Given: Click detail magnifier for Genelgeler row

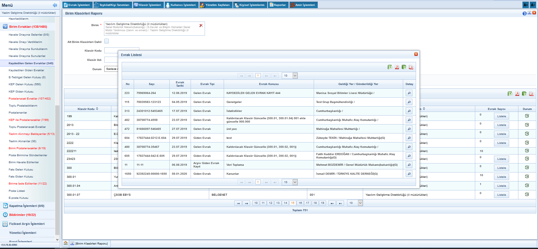Looking at the screenshot, I should point(409,102).
